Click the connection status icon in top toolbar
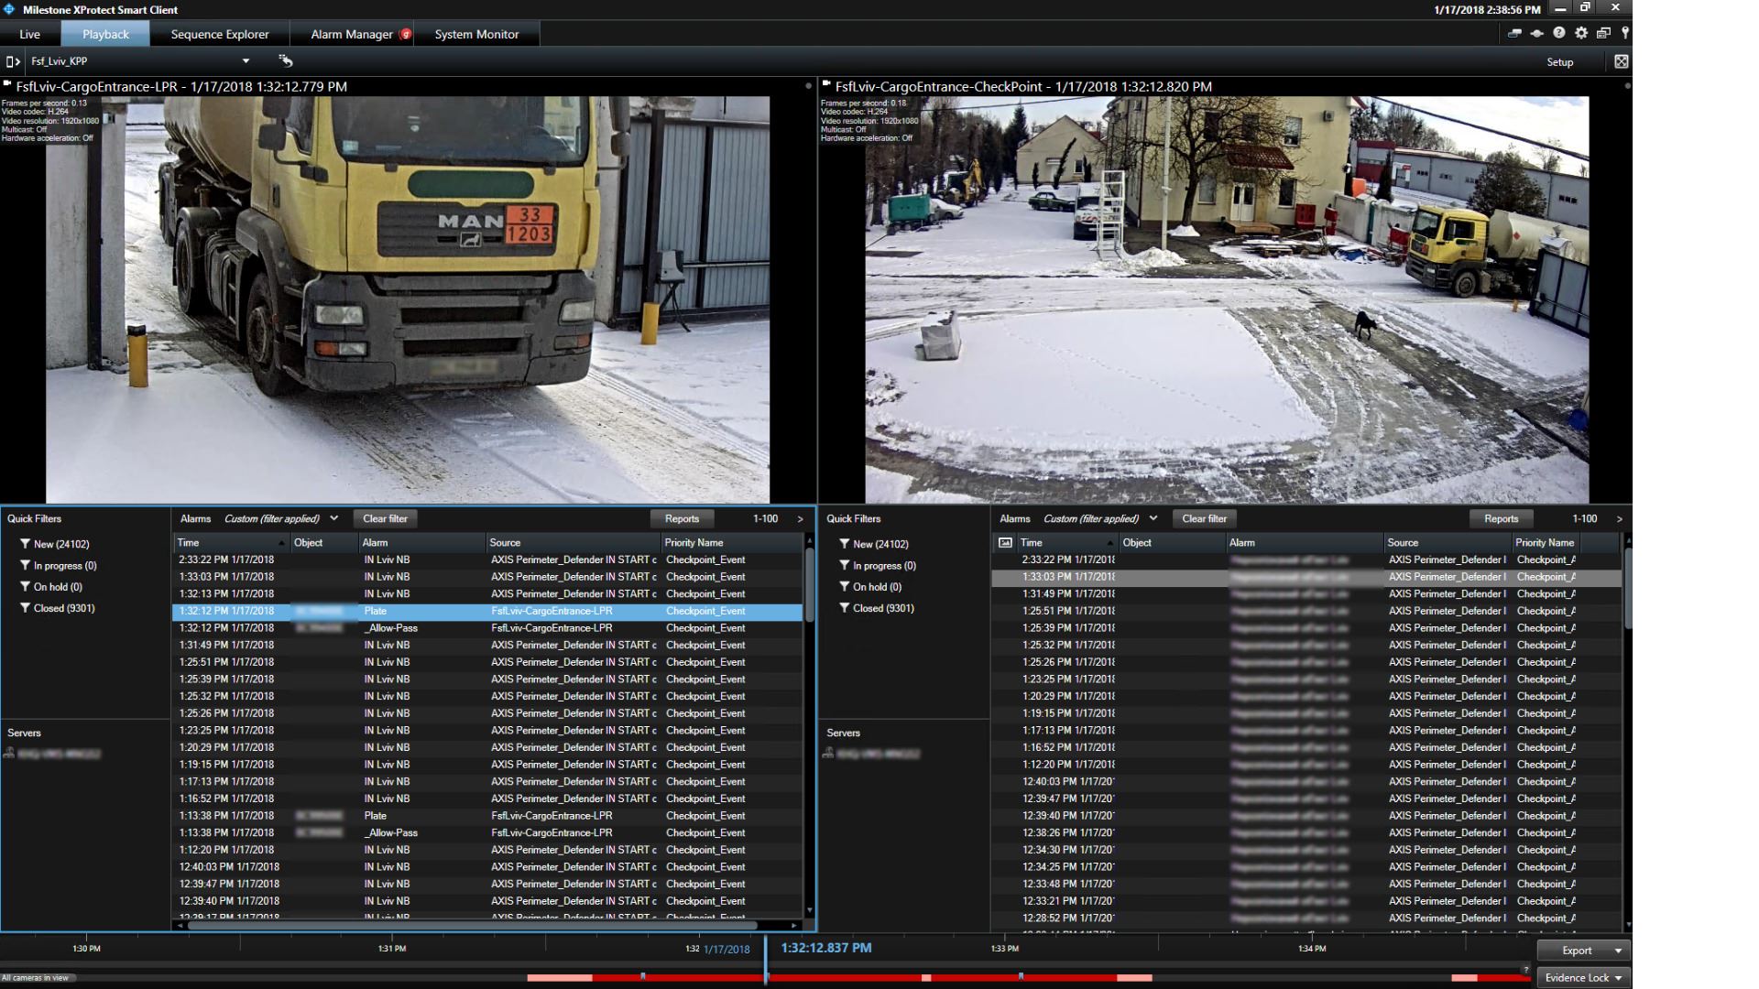The height and width of the screenshot is (989, 1759). click(x=1537, y=33)
